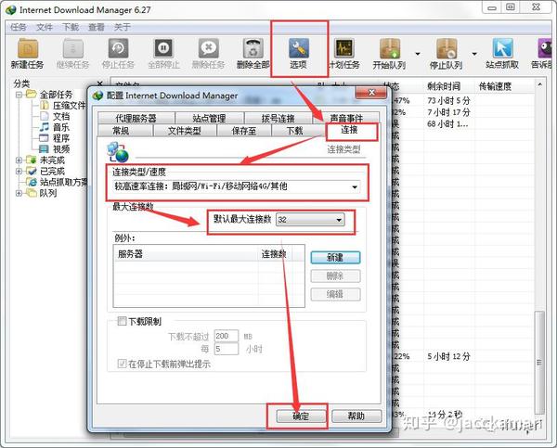This screenshot has height=448, width=557.
Task: Switch to 站点管理 tab
Action: point(209,118)
